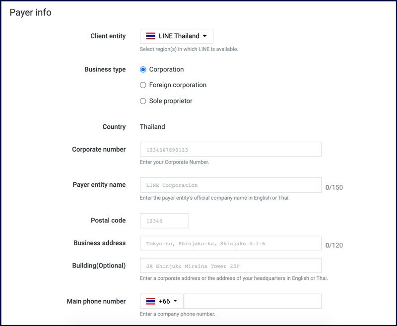The width and height of the screenshot is (397, 326).
Task: Choose the Foreign corporation radio option
Action: click(x=143, y=85)
